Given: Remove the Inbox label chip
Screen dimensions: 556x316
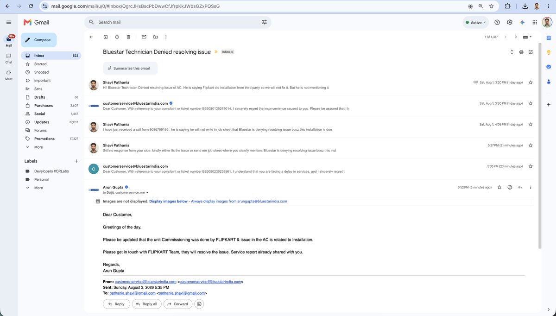Looking at the screenshot, I should tap(232, 52).
